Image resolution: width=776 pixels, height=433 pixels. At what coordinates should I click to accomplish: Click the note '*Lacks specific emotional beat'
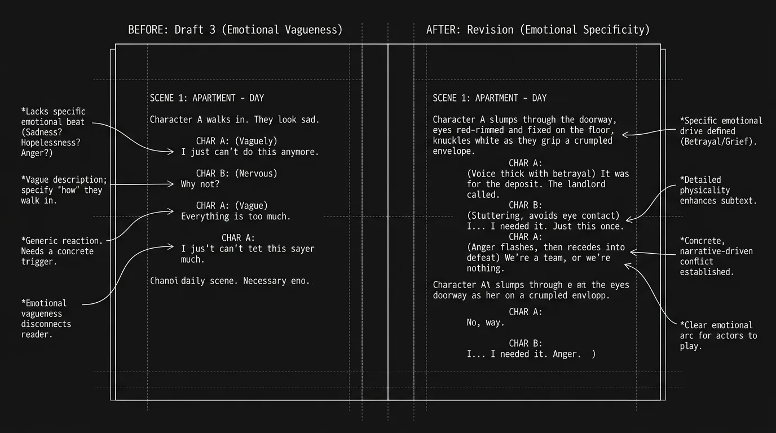coord(54,132)
